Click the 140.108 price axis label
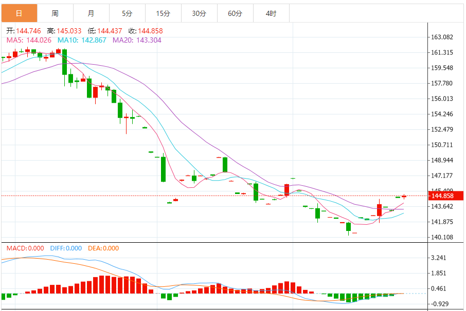Image resolution: width=466 pixels, height=311 pixels. pyautogui.click(x=442, y=237)
